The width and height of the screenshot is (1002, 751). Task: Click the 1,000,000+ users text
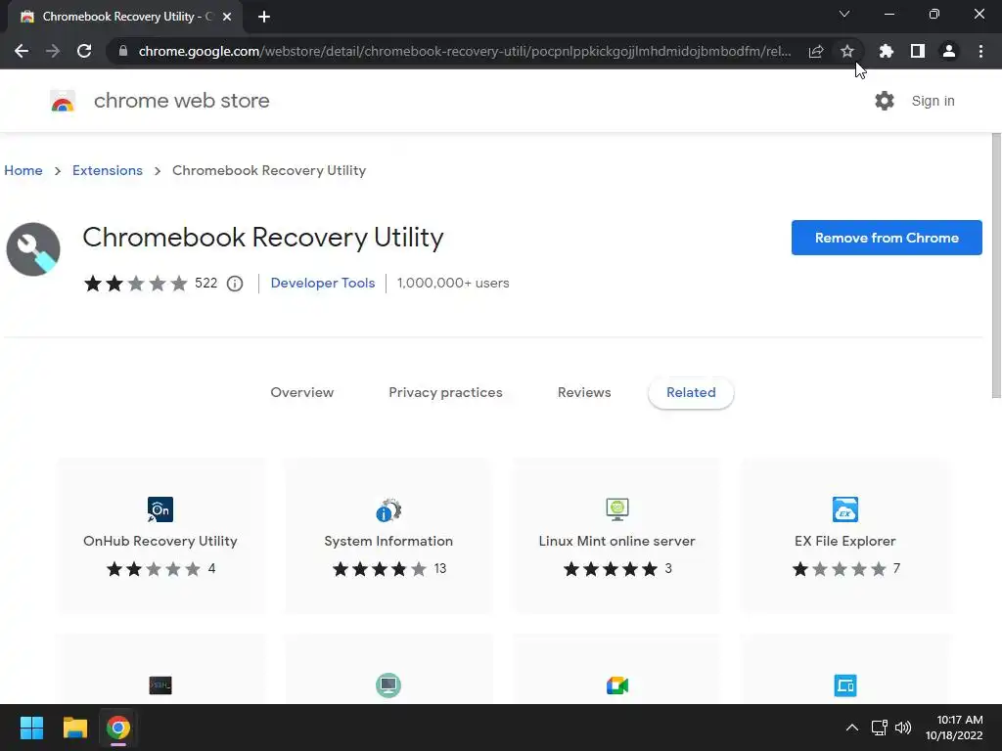(x=452, y=283)
